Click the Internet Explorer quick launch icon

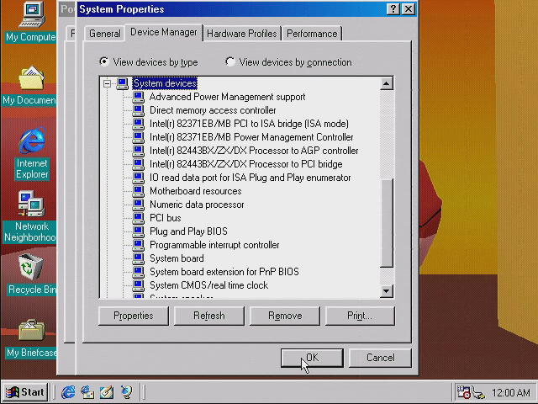point(68,392)
